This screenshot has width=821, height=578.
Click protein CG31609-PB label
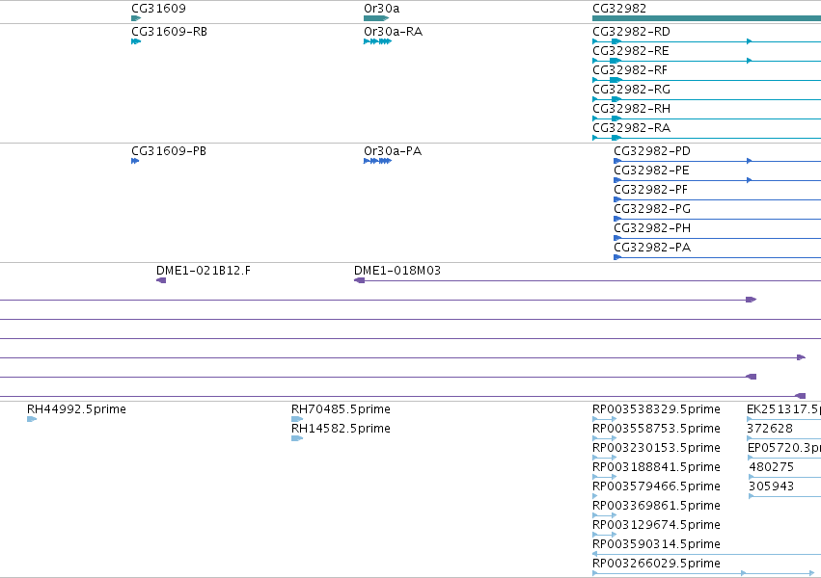tap(169, 151)
